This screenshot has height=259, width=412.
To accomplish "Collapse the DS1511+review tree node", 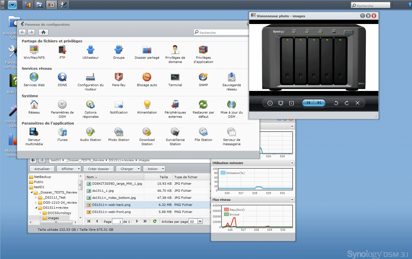I will tap(36, 208).
